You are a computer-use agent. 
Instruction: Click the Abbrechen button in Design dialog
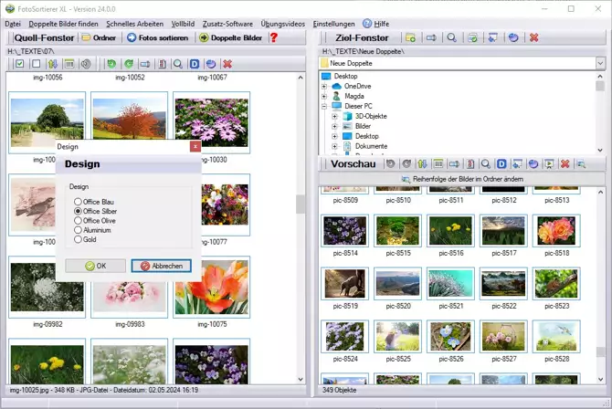tap(161, 266)
